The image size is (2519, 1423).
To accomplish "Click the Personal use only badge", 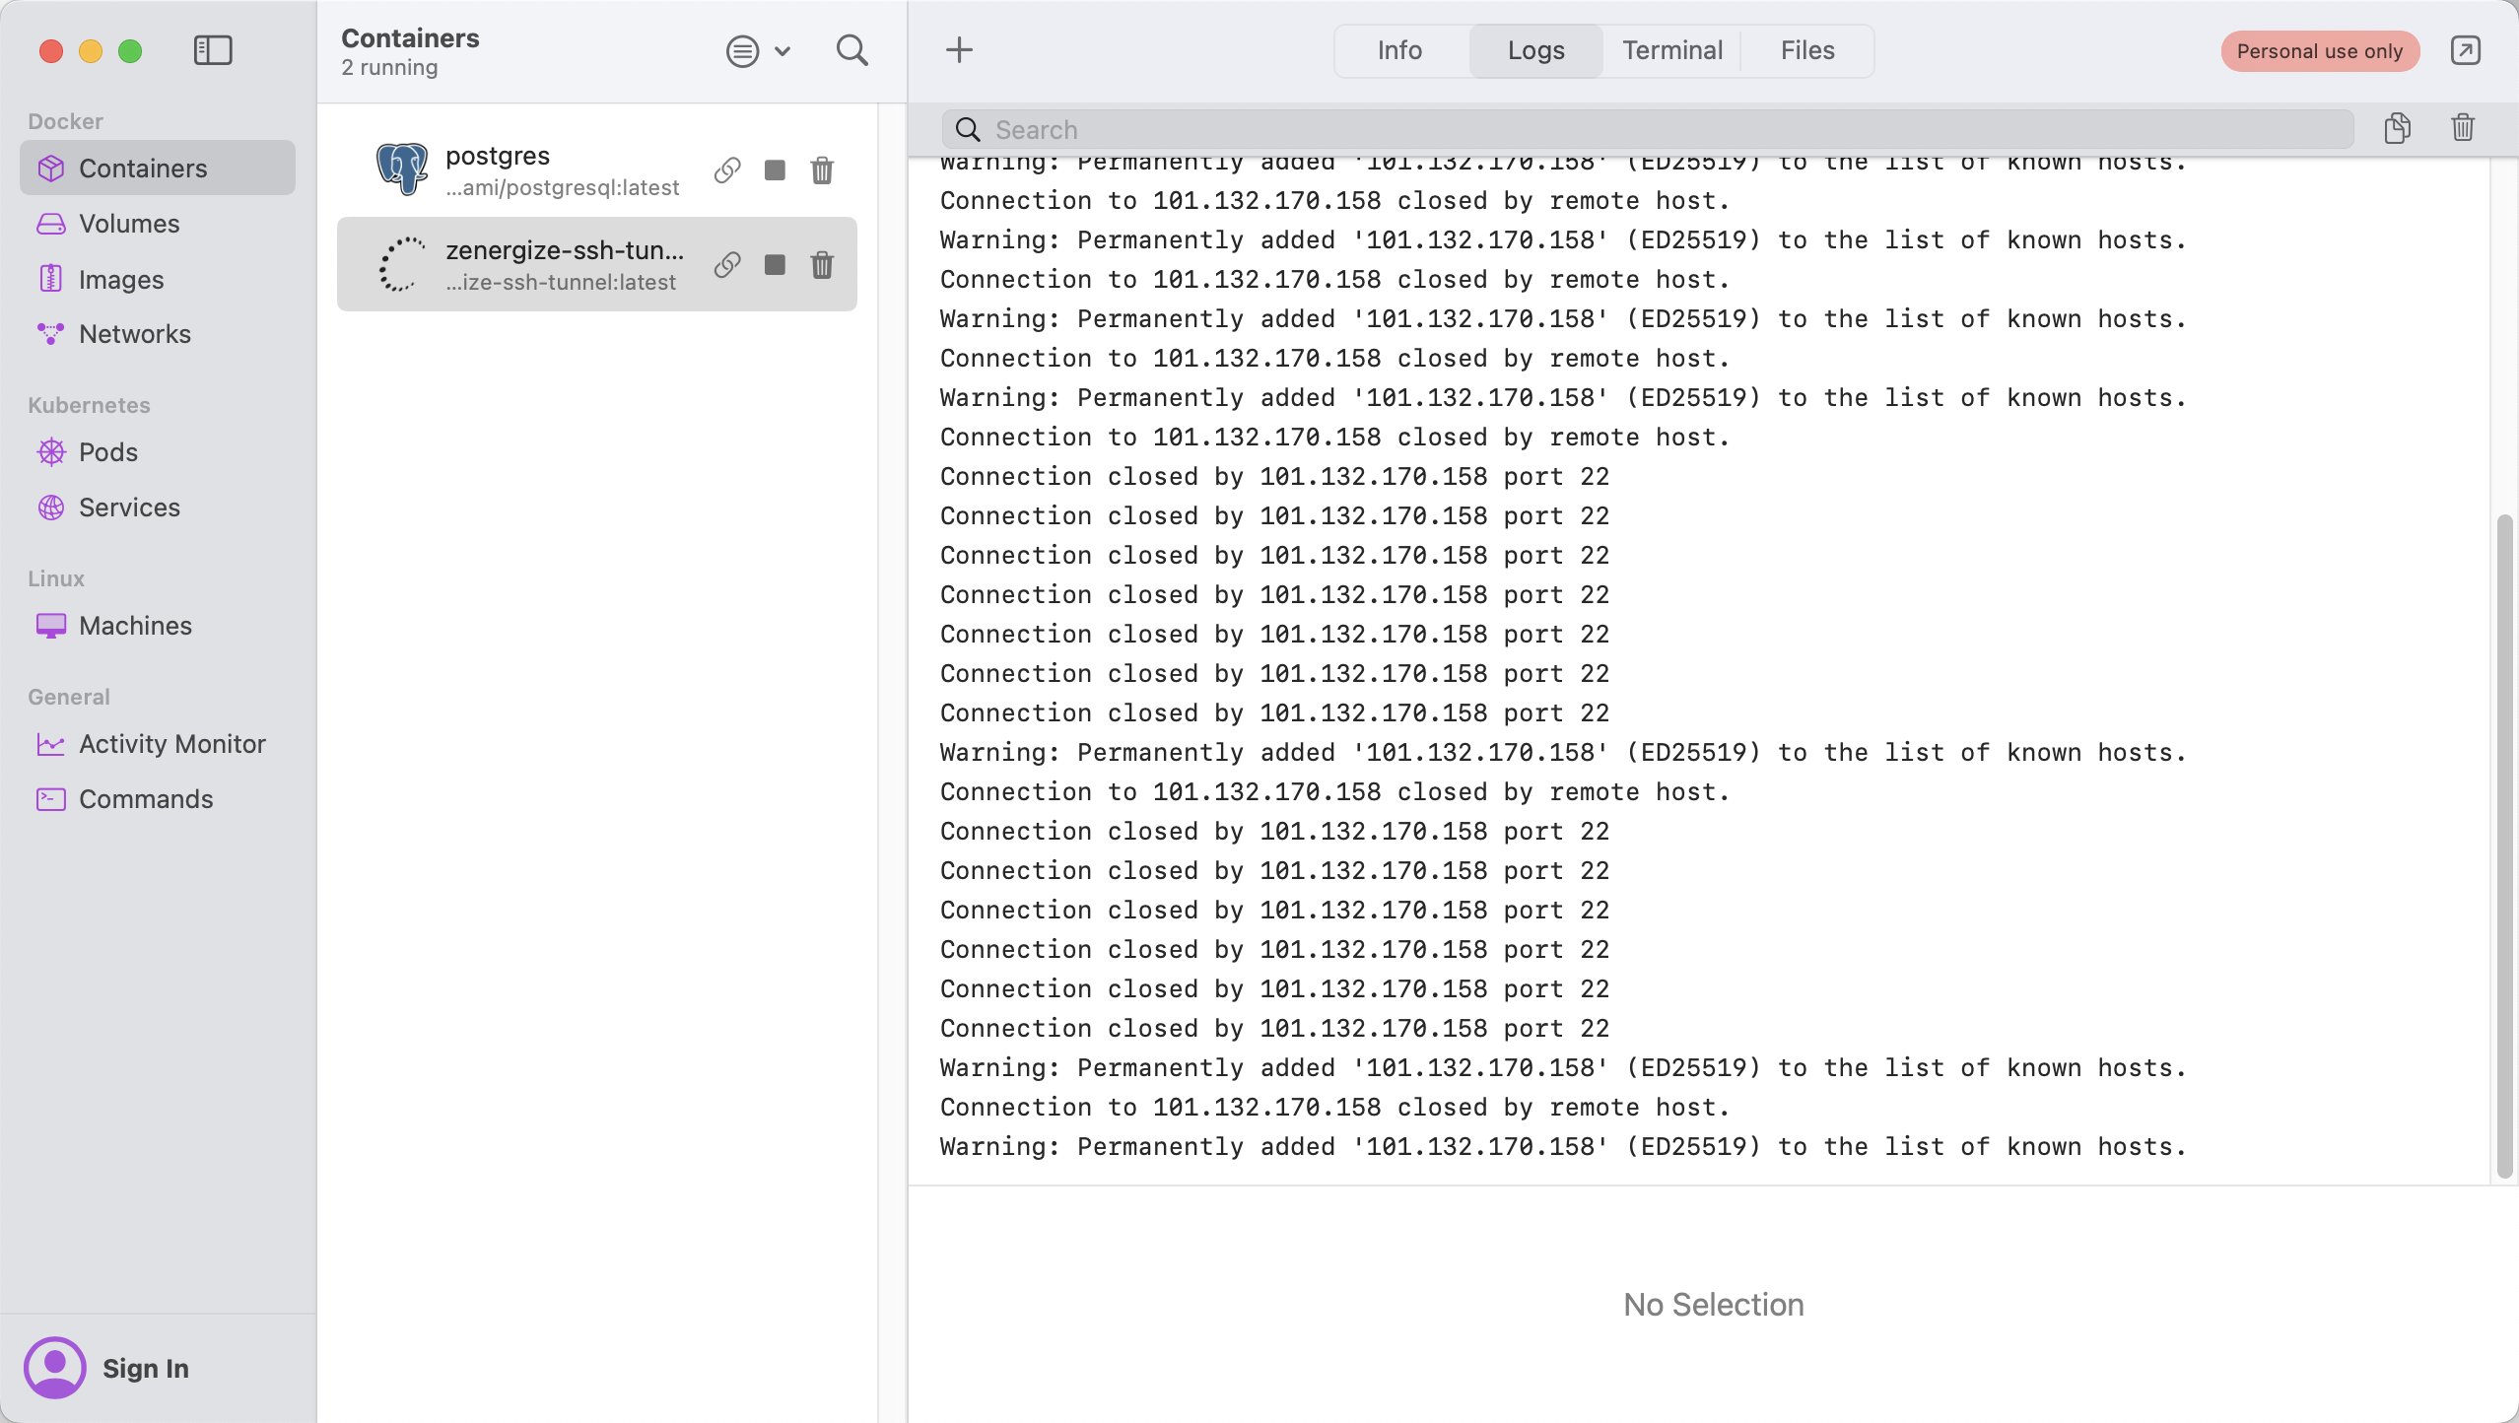I will tap(2319, 51).
